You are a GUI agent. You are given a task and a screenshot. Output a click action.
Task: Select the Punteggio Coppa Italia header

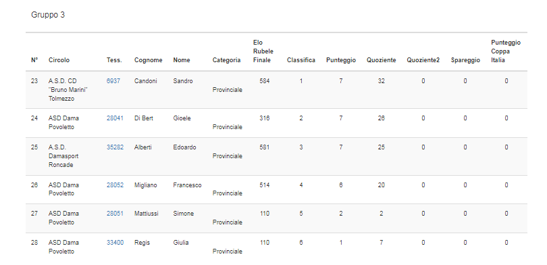506,51
